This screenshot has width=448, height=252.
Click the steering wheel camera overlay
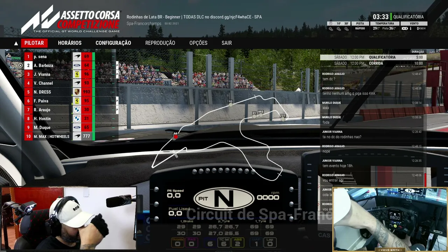pyautogui.click(x=390, y=219)
